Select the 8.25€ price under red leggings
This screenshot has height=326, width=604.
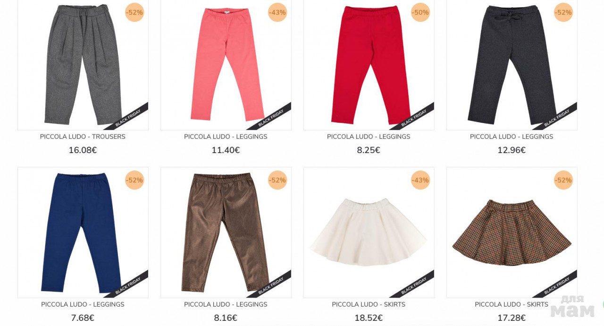369,150
